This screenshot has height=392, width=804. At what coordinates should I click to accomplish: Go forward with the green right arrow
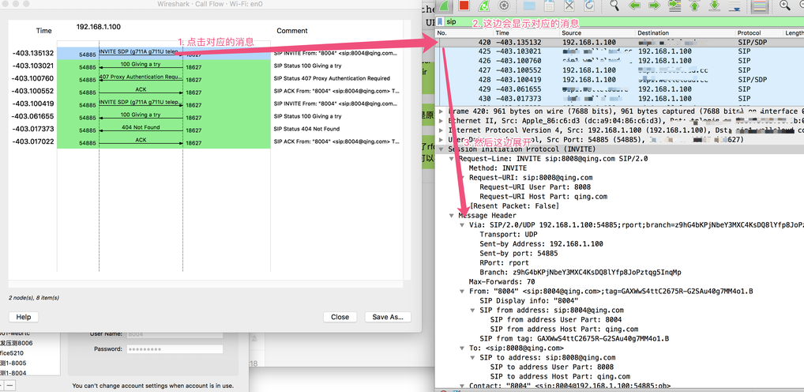[653, 6]
